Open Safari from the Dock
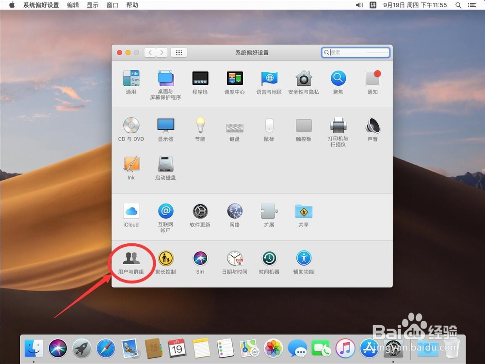 click(x=106, y=348)
